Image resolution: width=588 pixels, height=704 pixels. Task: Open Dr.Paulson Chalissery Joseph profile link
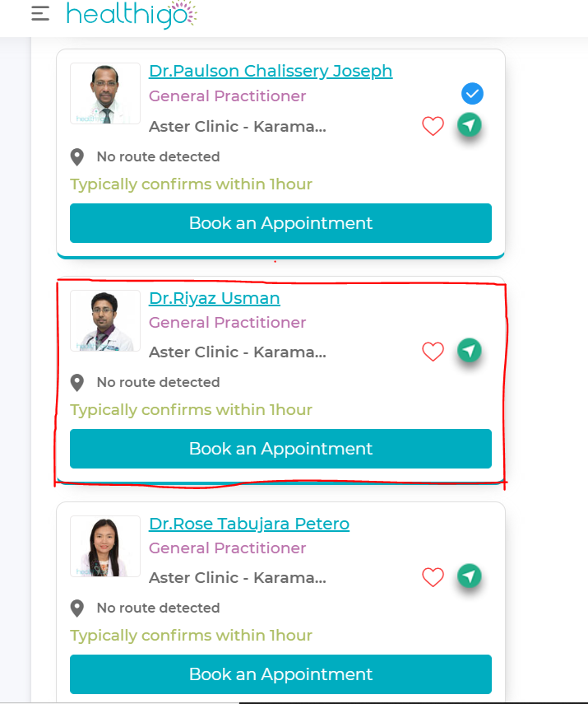[271, 71]
